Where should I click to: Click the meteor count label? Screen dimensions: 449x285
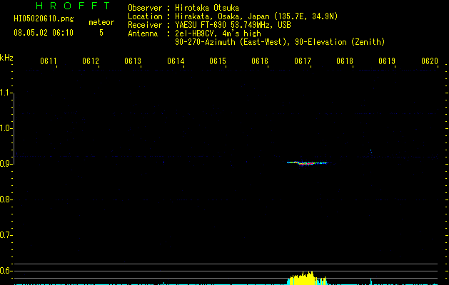[x=101, y=22]
